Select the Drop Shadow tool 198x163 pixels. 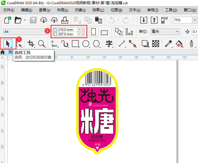[145, 44]
